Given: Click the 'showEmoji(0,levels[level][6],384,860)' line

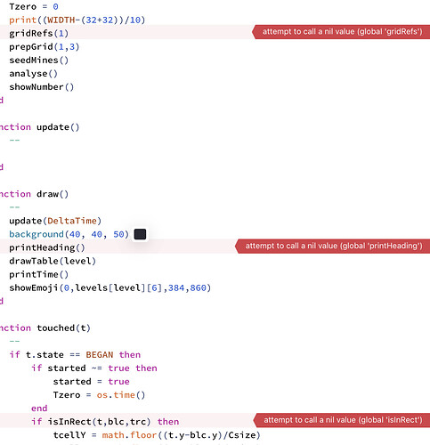Looking at the screenshot, I should click(110, 287).
